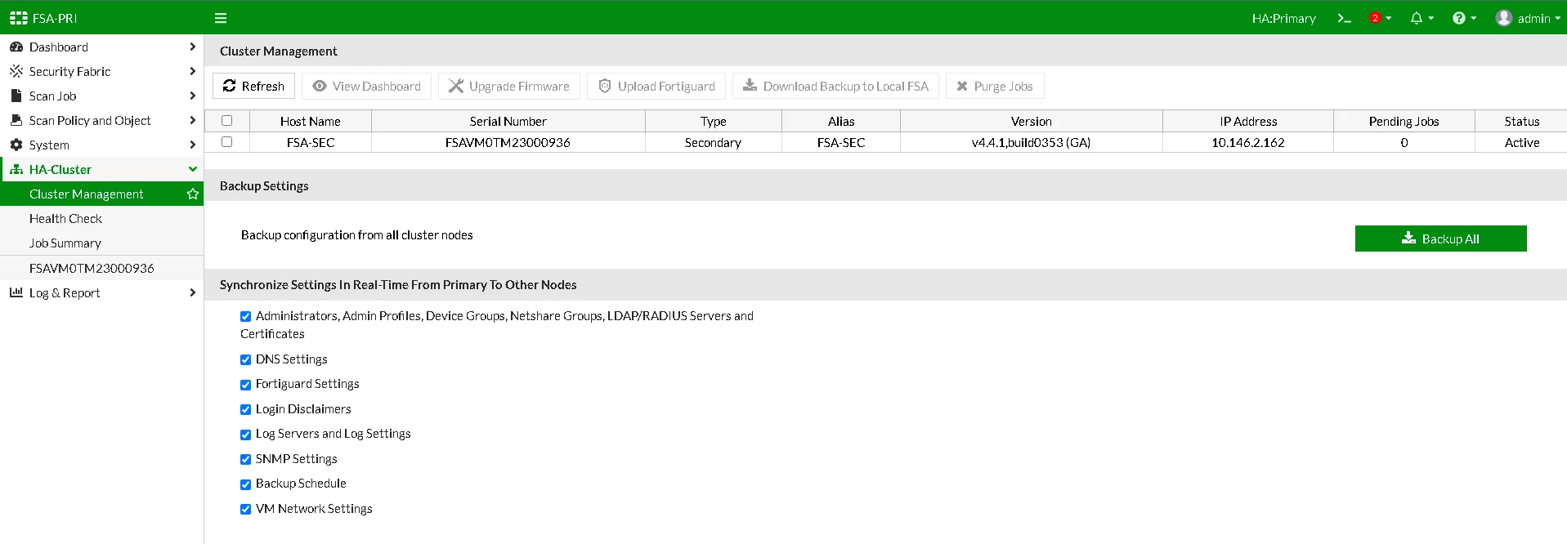Click the Log & Report chart icon
The height and width of the screenshot is (544, 1567).
tap(16, 292)
